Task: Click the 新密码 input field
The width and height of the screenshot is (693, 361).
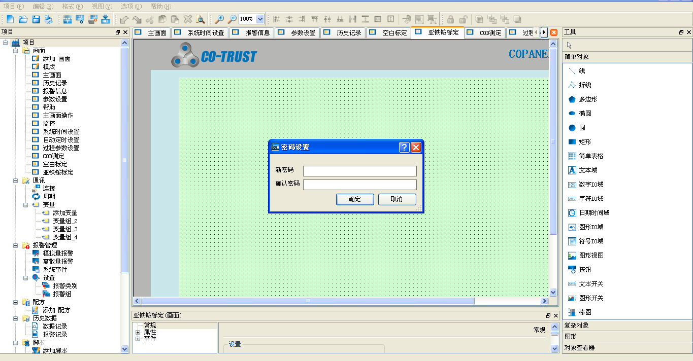Action: 359,171
